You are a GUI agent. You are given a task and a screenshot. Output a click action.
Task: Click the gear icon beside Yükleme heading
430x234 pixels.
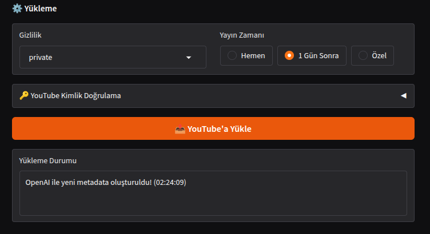pos(17,9)
